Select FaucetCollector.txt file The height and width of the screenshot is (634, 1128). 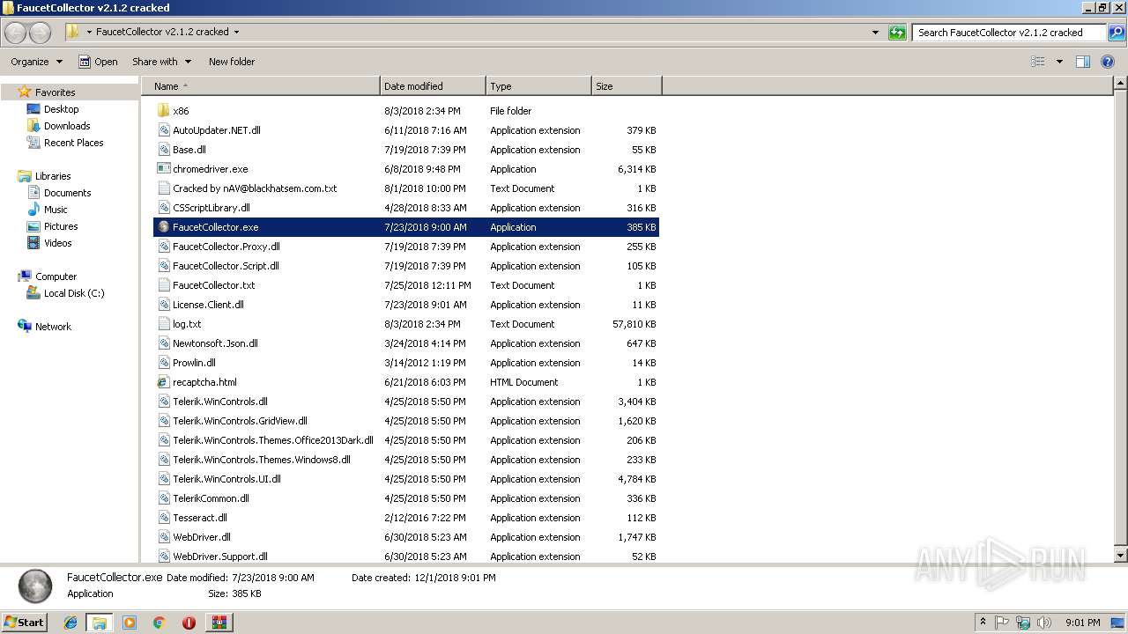(407, 285)
